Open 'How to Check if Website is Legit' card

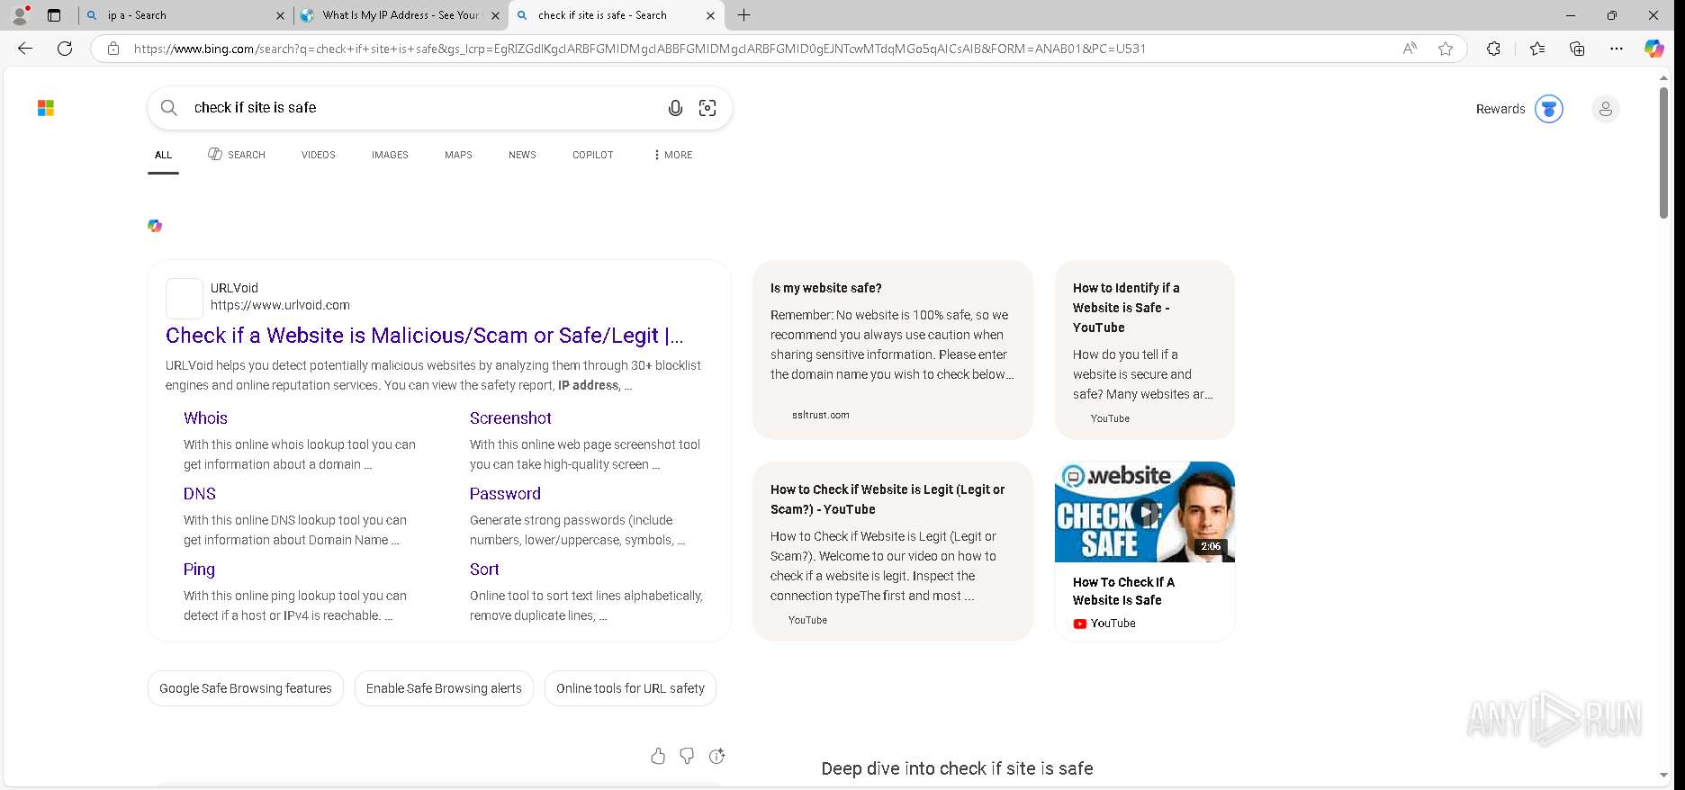pyautogui.click(x=893, y=551)
